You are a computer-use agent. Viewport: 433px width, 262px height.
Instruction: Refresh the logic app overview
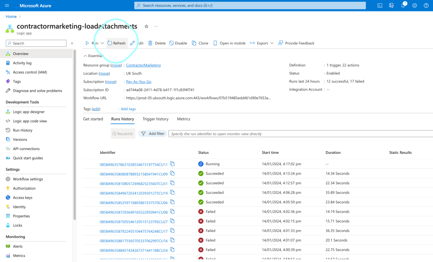coord(116,43)
